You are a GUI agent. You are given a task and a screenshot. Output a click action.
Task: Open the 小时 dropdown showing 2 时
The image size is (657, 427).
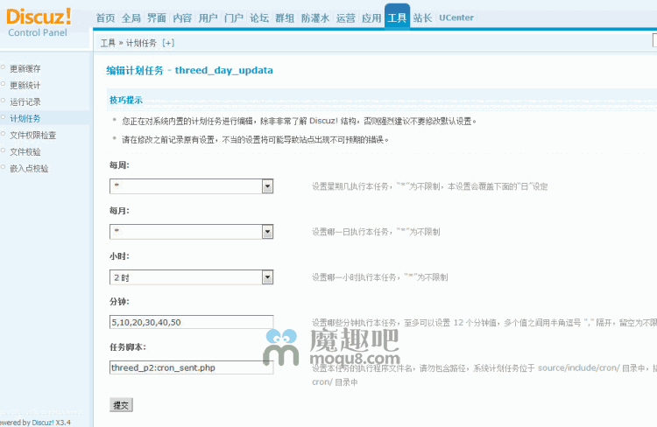[x=192, y=277]
